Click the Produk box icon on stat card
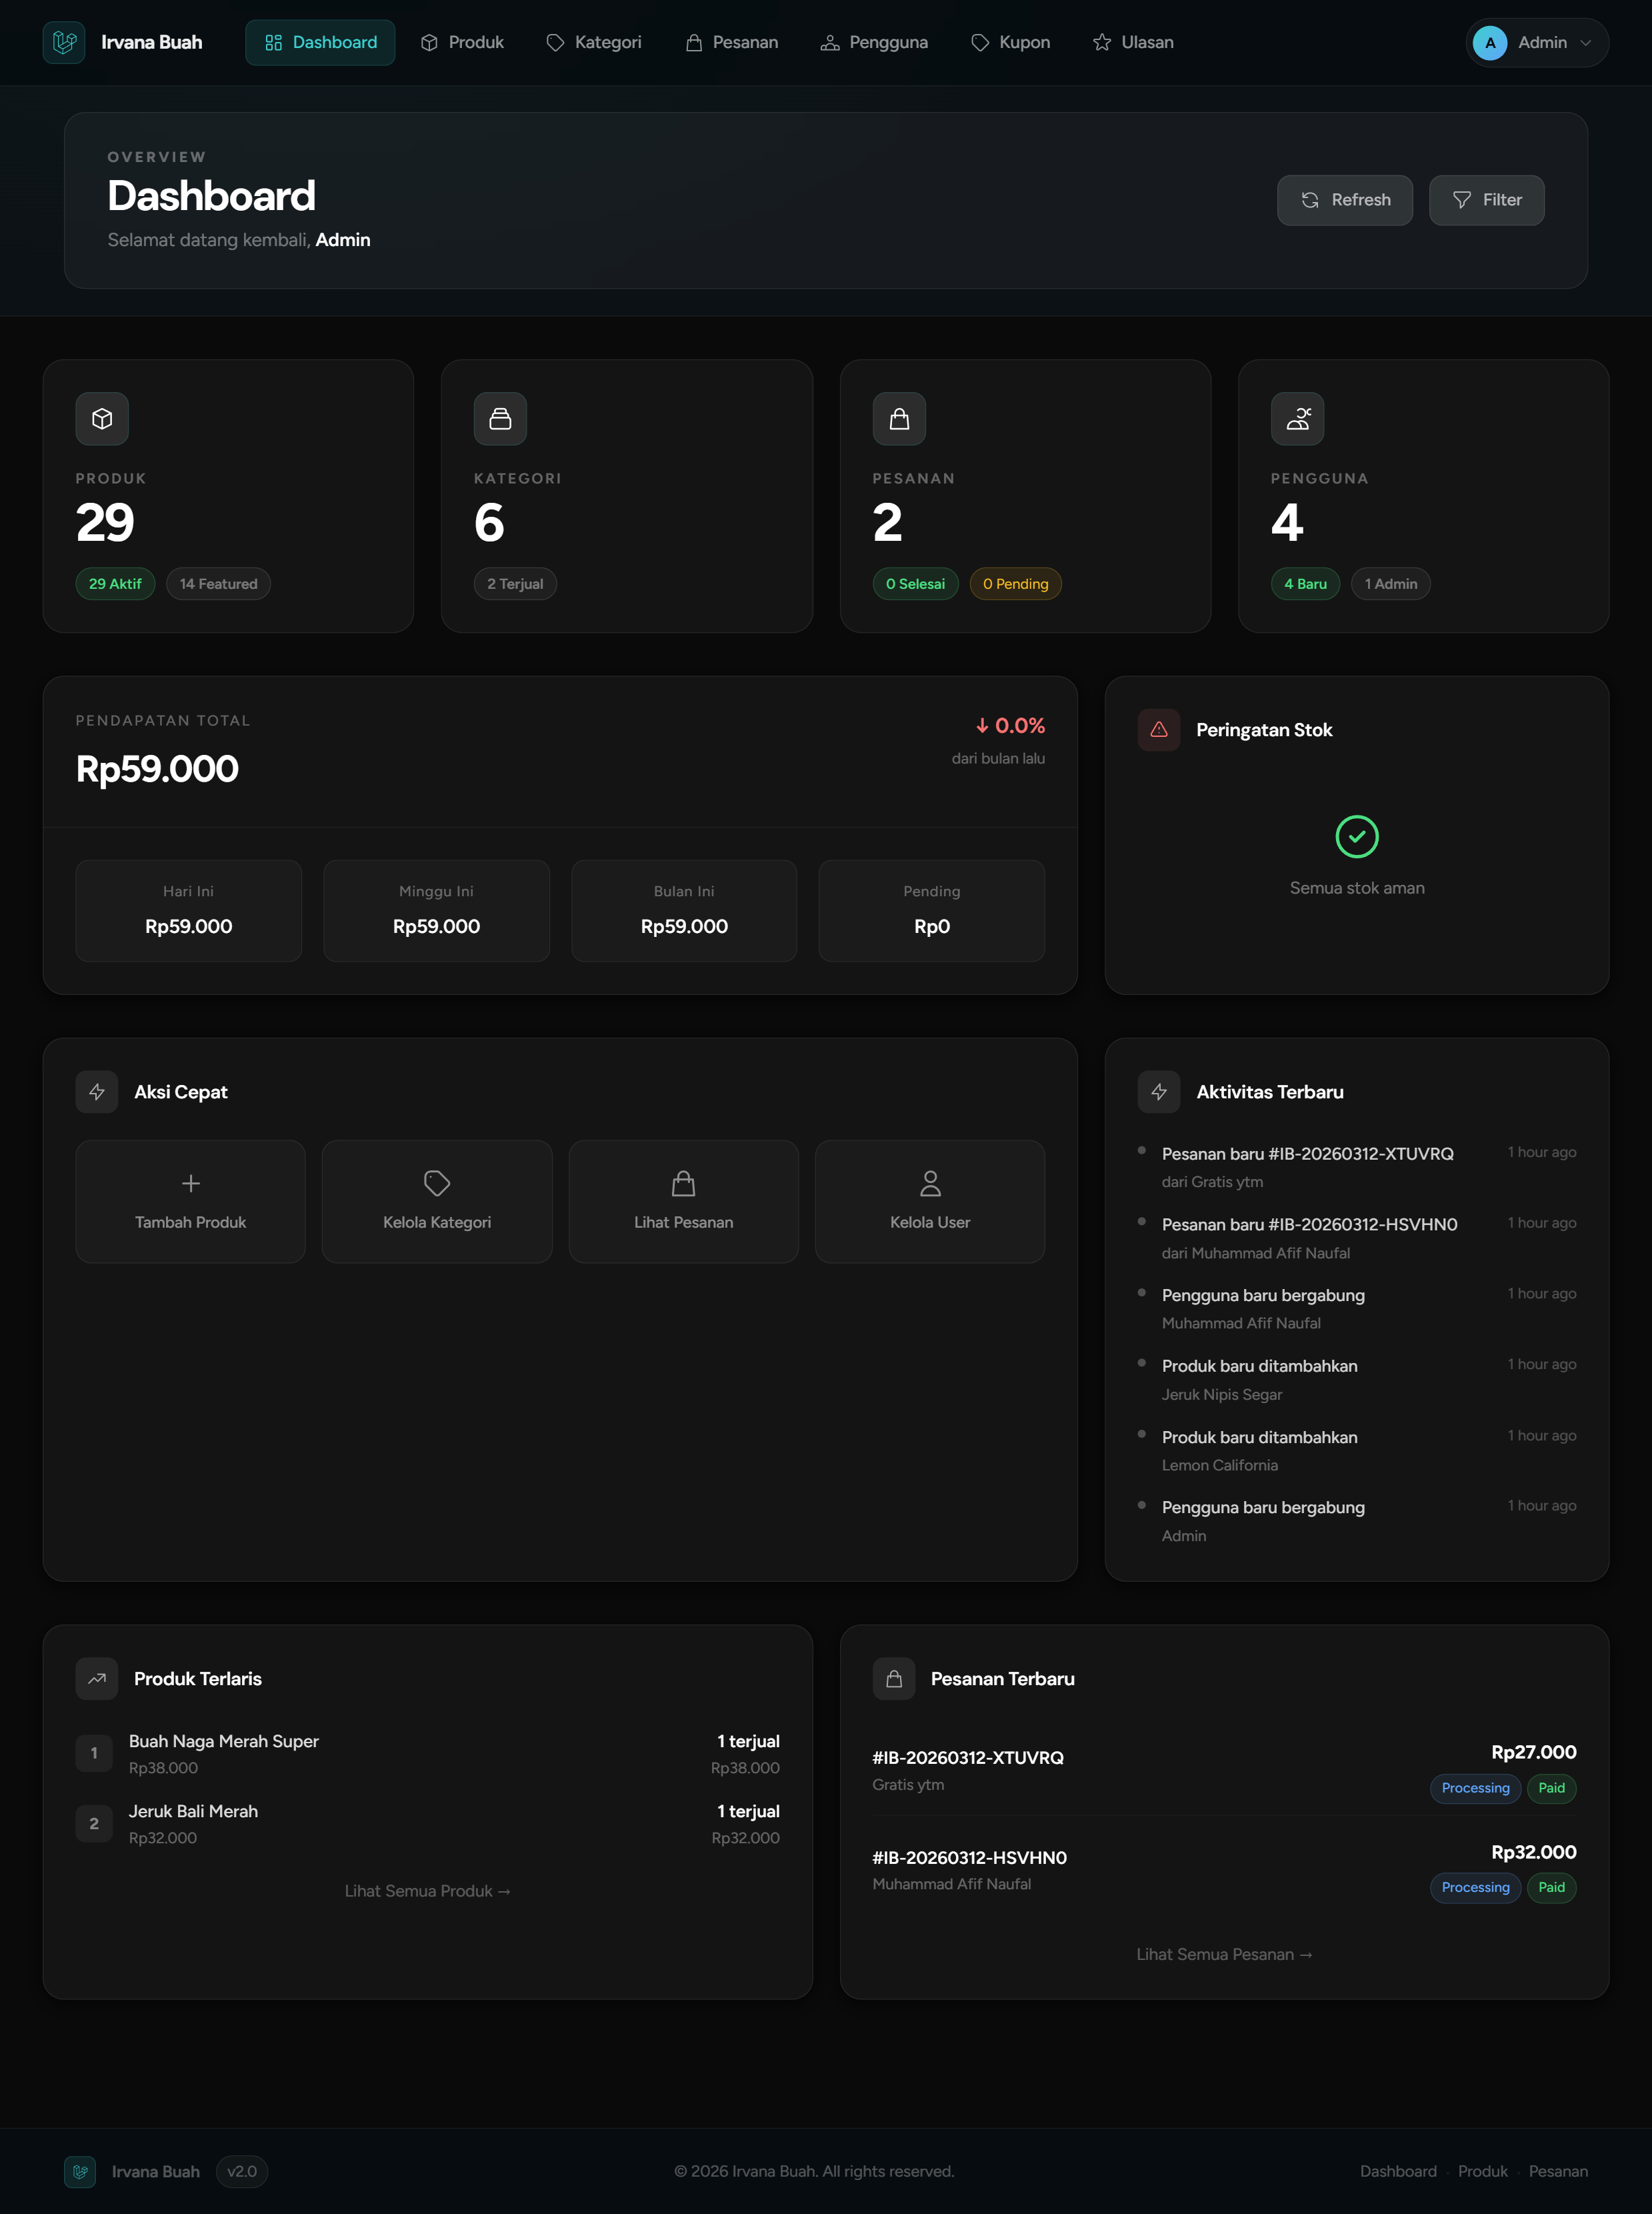This screenshot has width=1652, height=2214. [x=102, y=419]
